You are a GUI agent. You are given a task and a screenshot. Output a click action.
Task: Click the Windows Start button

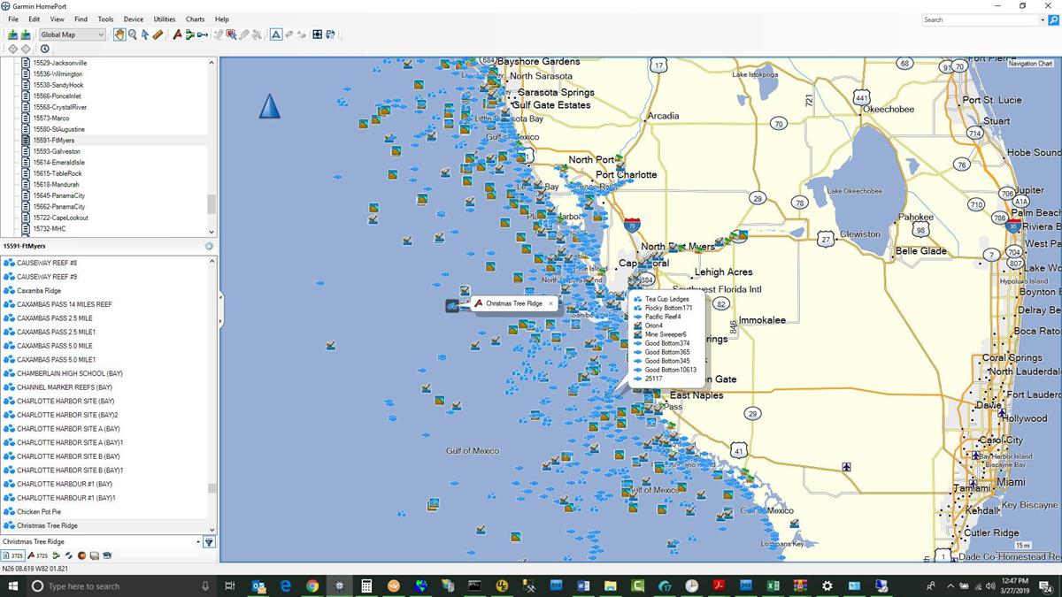[x=12, y=586]
